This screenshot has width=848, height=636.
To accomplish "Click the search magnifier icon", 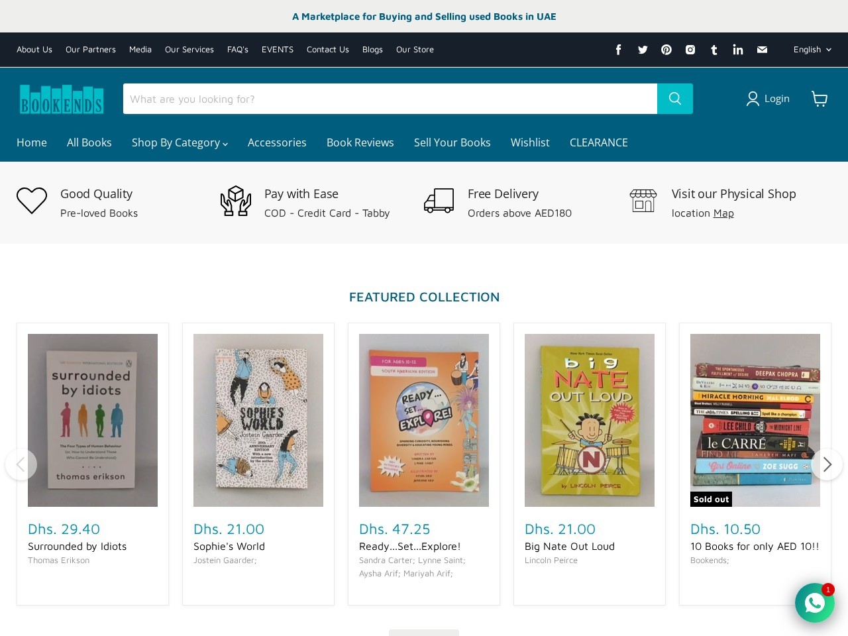I will pos(674,99).
